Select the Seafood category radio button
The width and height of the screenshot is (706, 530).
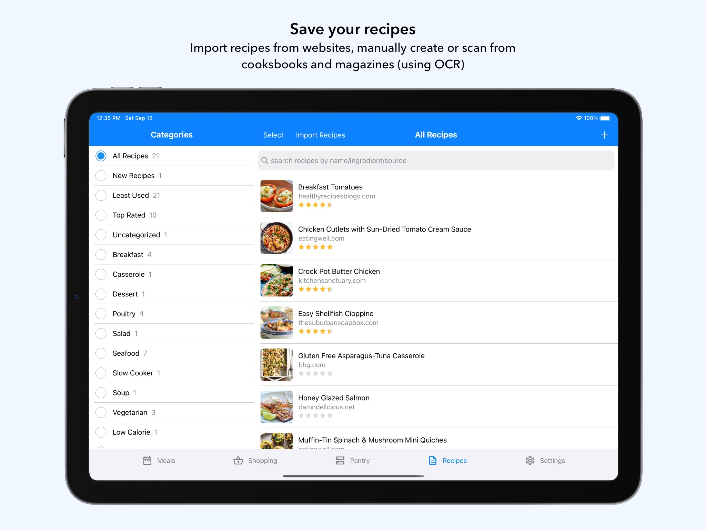tap(101, 353)
